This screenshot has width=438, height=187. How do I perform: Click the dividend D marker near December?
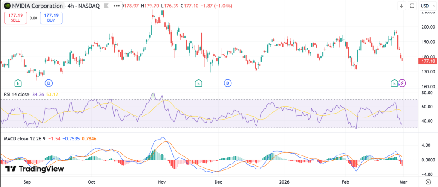tap(228, 82)
